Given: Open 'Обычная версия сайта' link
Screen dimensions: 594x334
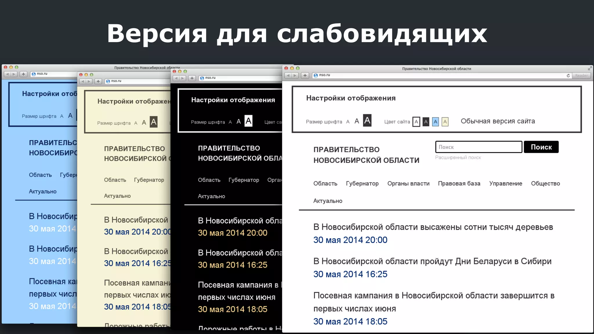Looking at the screenshot, I should (498, 121).
